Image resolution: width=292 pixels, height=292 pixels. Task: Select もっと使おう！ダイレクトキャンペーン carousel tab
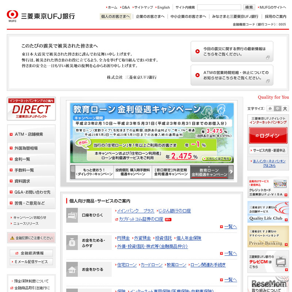(94, 172)
